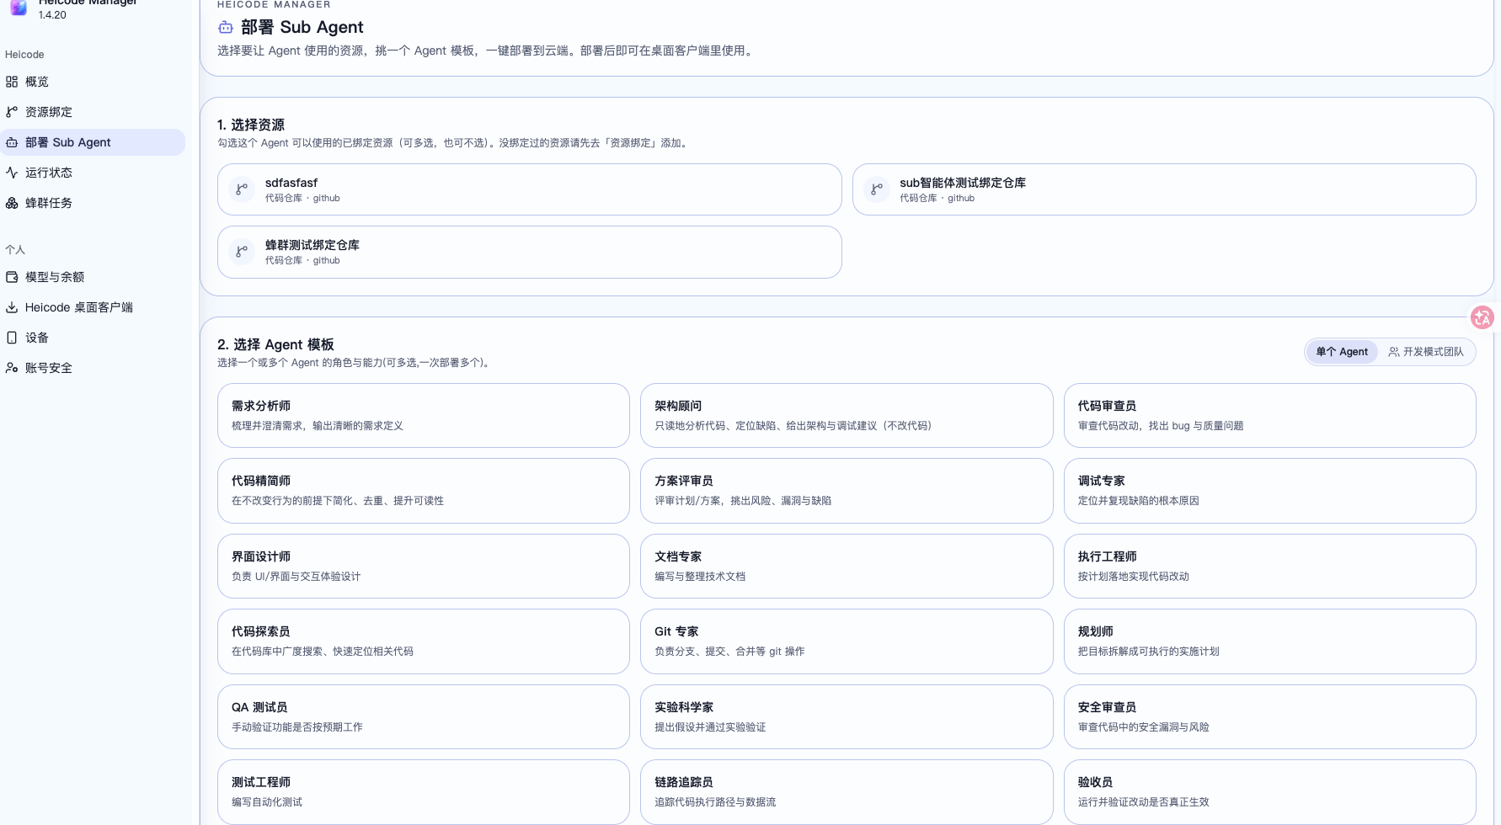Select sub智能体测试绑定仓库 resource
Image resolution: width=1501 pixels, height=825 pixels.
[x=1164, y=189]
